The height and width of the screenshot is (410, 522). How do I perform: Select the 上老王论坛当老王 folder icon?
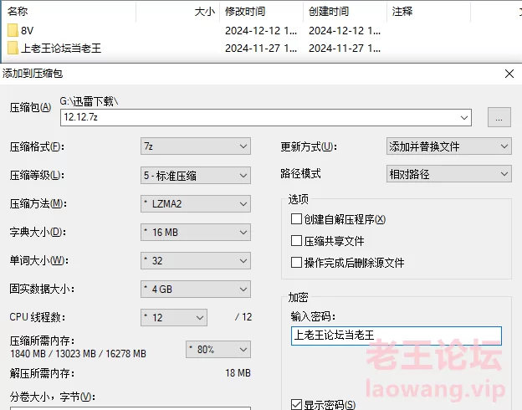coord(13,48)
